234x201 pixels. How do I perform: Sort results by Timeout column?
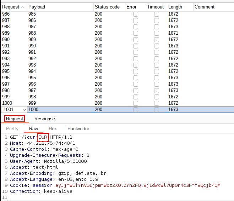click(156, 7)
